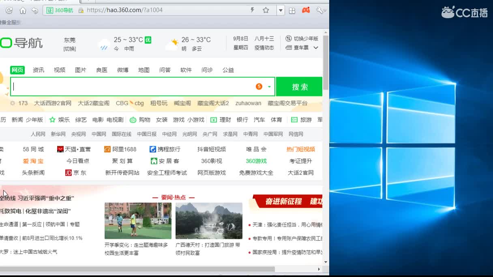The image size is (493, 277).
Task: Open 抖音短视频 link
Action: (212, 149)
